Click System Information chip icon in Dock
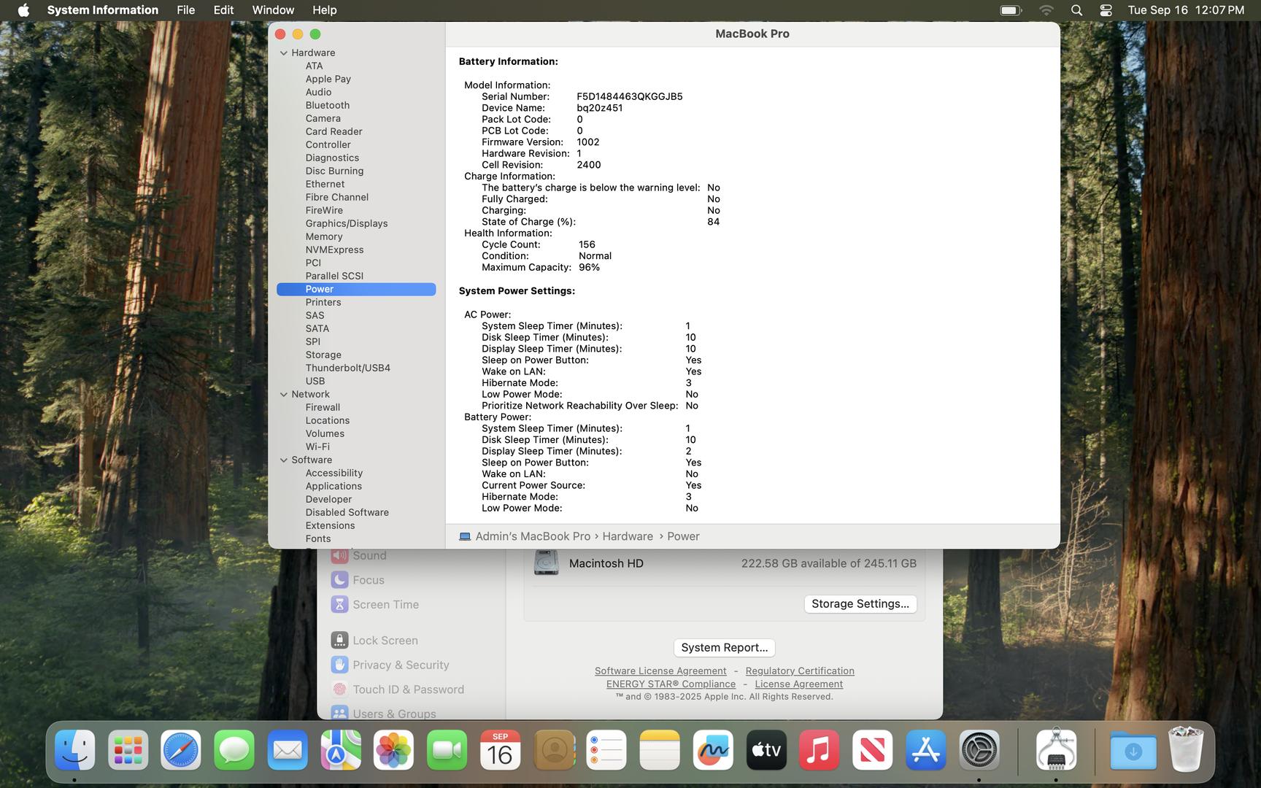The height and width of the screenshot is (788, 1261). 1056,750
